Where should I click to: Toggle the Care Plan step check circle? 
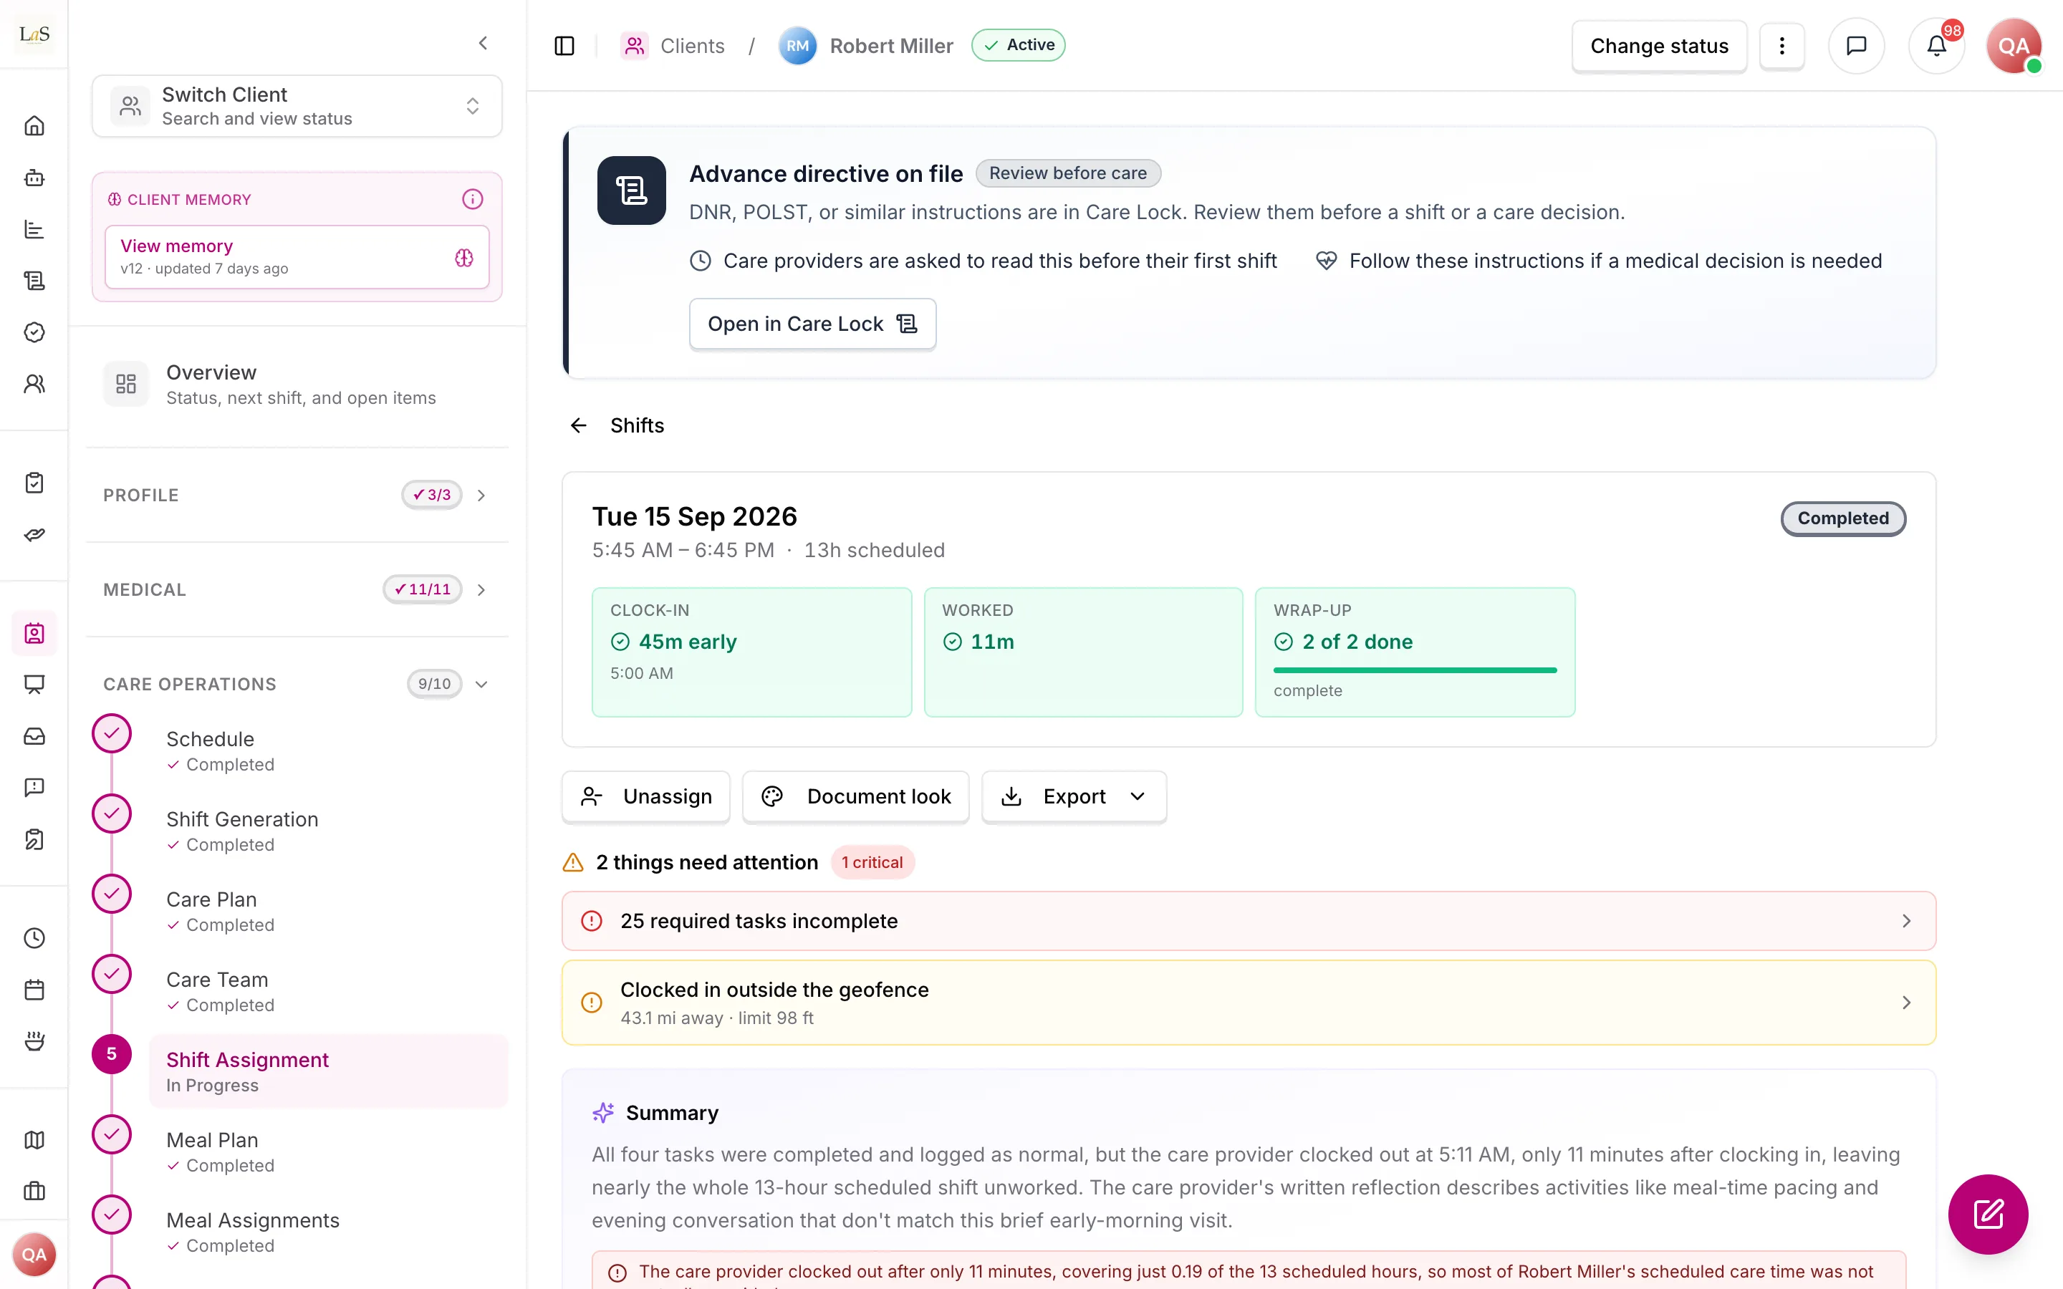pos(112,894)
